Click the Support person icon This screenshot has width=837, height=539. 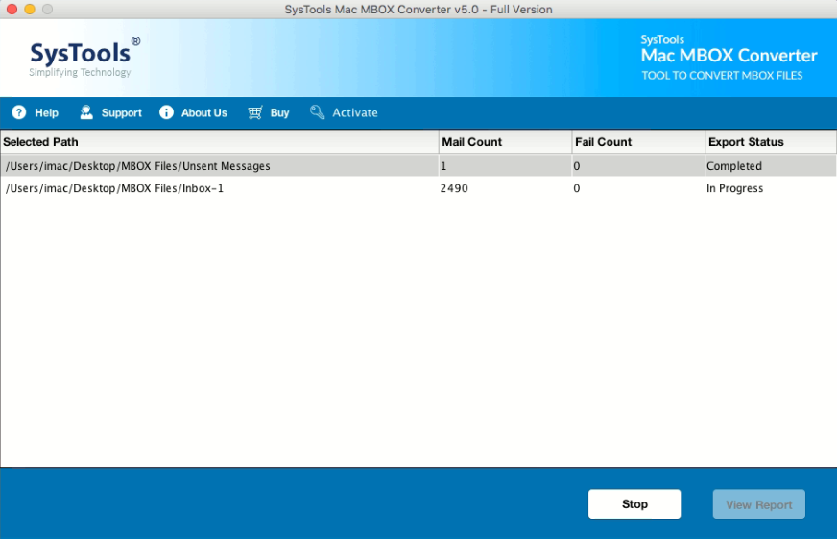(x=86, y=112)
